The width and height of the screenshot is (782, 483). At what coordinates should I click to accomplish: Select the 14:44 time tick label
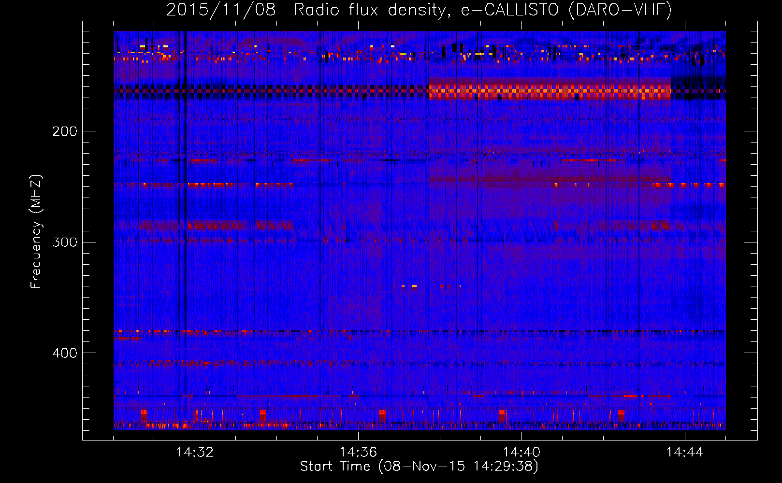pos(685,453)
